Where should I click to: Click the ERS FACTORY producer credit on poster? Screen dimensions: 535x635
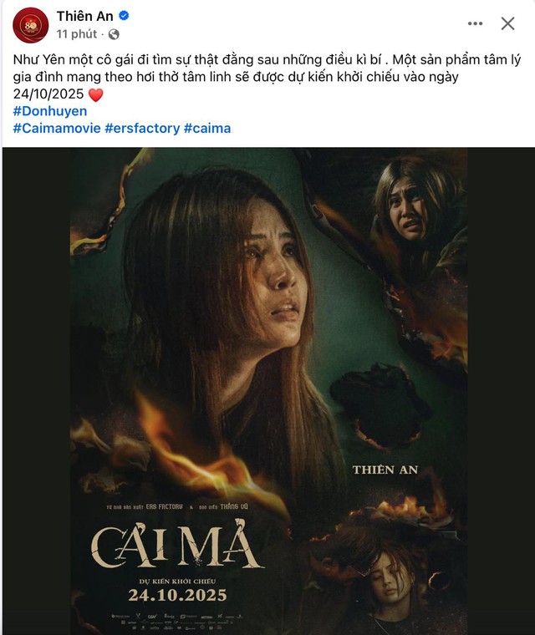164,506
